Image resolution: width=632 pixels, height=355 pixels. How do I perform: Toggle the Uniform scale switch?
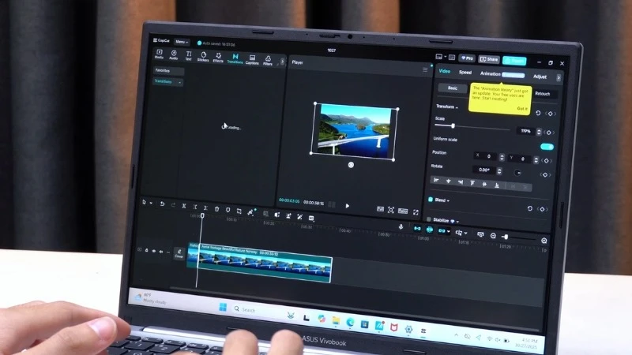coord(547,147)
